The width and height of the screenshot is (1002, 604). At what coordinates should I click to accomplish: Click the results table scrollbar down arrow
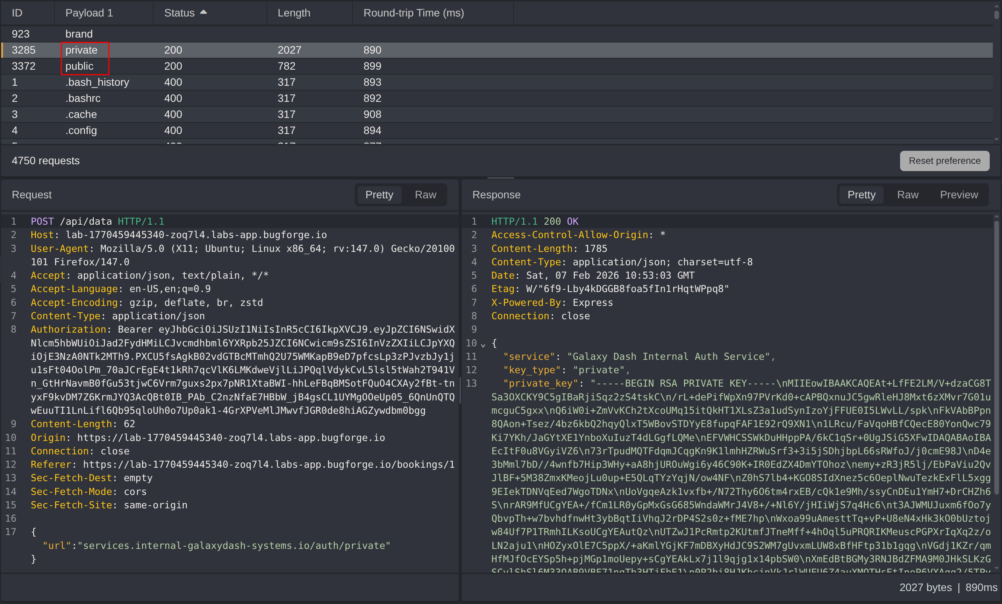(996, 139)
